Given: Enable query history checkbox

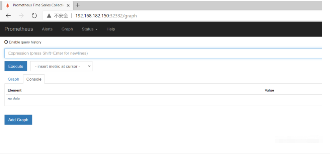Looking at the screenshot, I should [x=6, y=42].
